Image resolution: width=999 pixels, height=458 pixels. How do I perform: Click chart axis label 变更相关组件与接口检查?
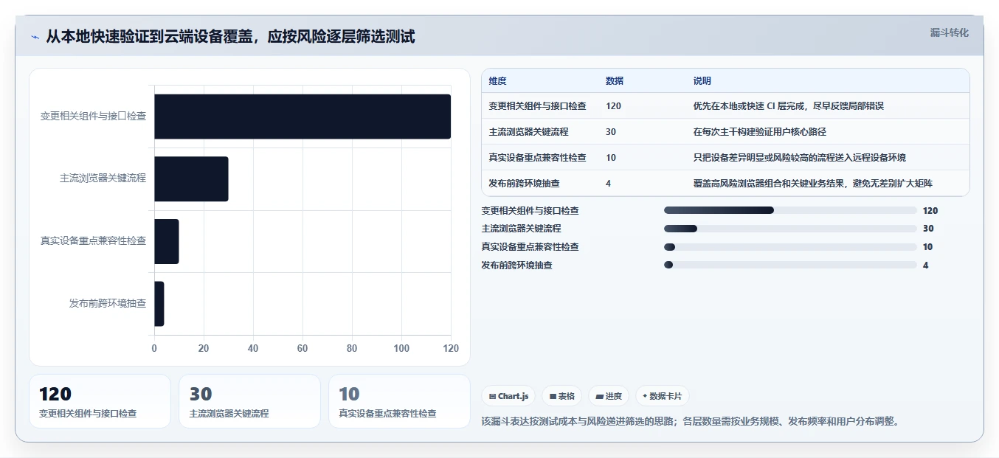93,117
